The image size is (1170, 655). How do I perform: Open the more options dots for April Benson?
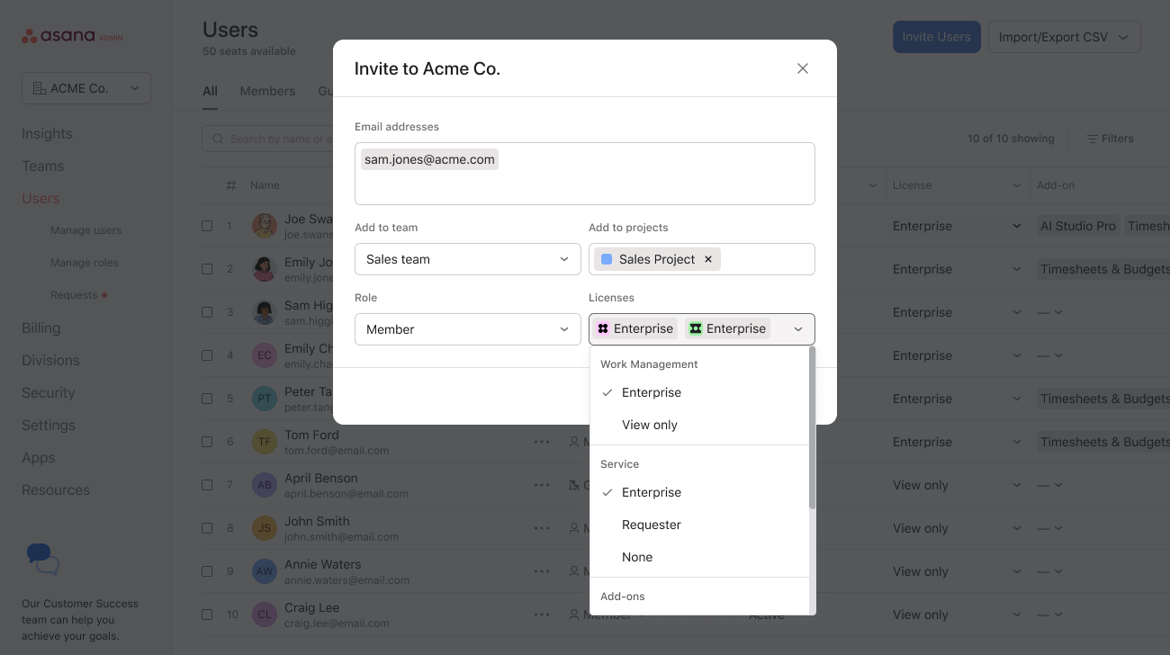pyautogui.click(x=541, y=485)
